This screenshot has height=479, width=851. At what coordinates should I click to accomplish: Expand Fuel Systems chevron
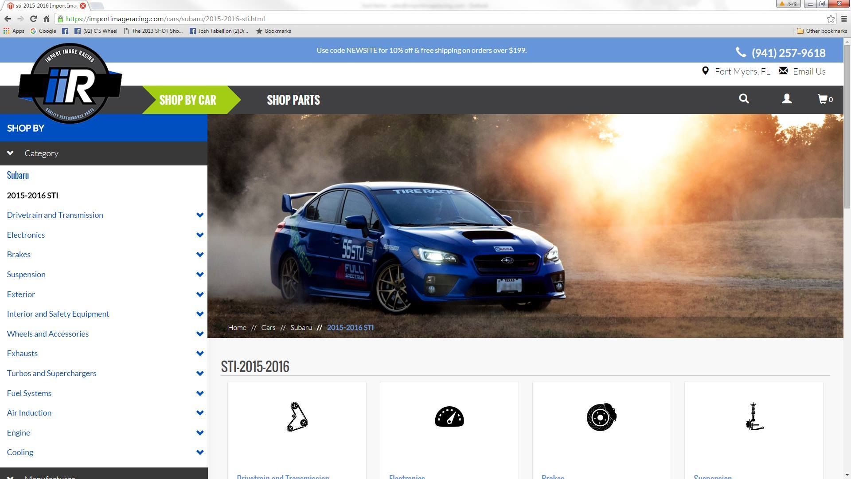point(200,393)
